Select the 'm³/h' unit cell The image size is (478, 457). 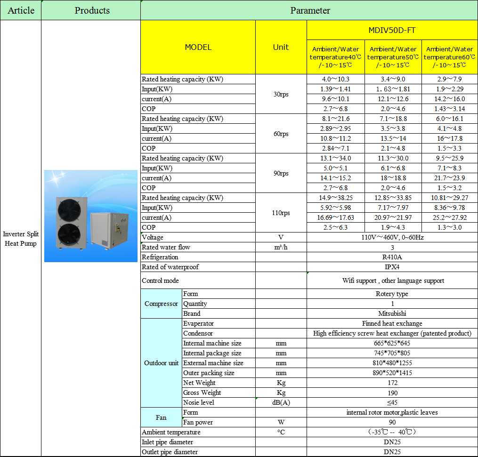tap(281, 247)
